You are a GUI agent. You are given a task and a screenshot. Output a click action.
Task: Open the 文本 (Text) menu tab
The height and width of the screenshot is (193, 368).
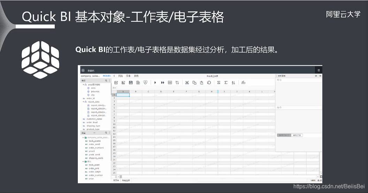point(128,76)
